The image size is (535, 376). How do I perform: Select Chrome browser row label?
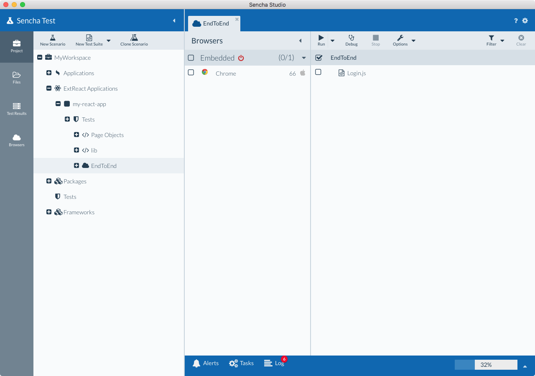coord(226,73)
